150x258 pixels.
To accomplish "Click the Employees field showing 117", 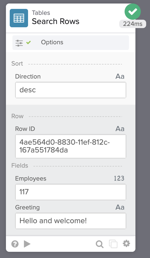I will click(71, 192).
